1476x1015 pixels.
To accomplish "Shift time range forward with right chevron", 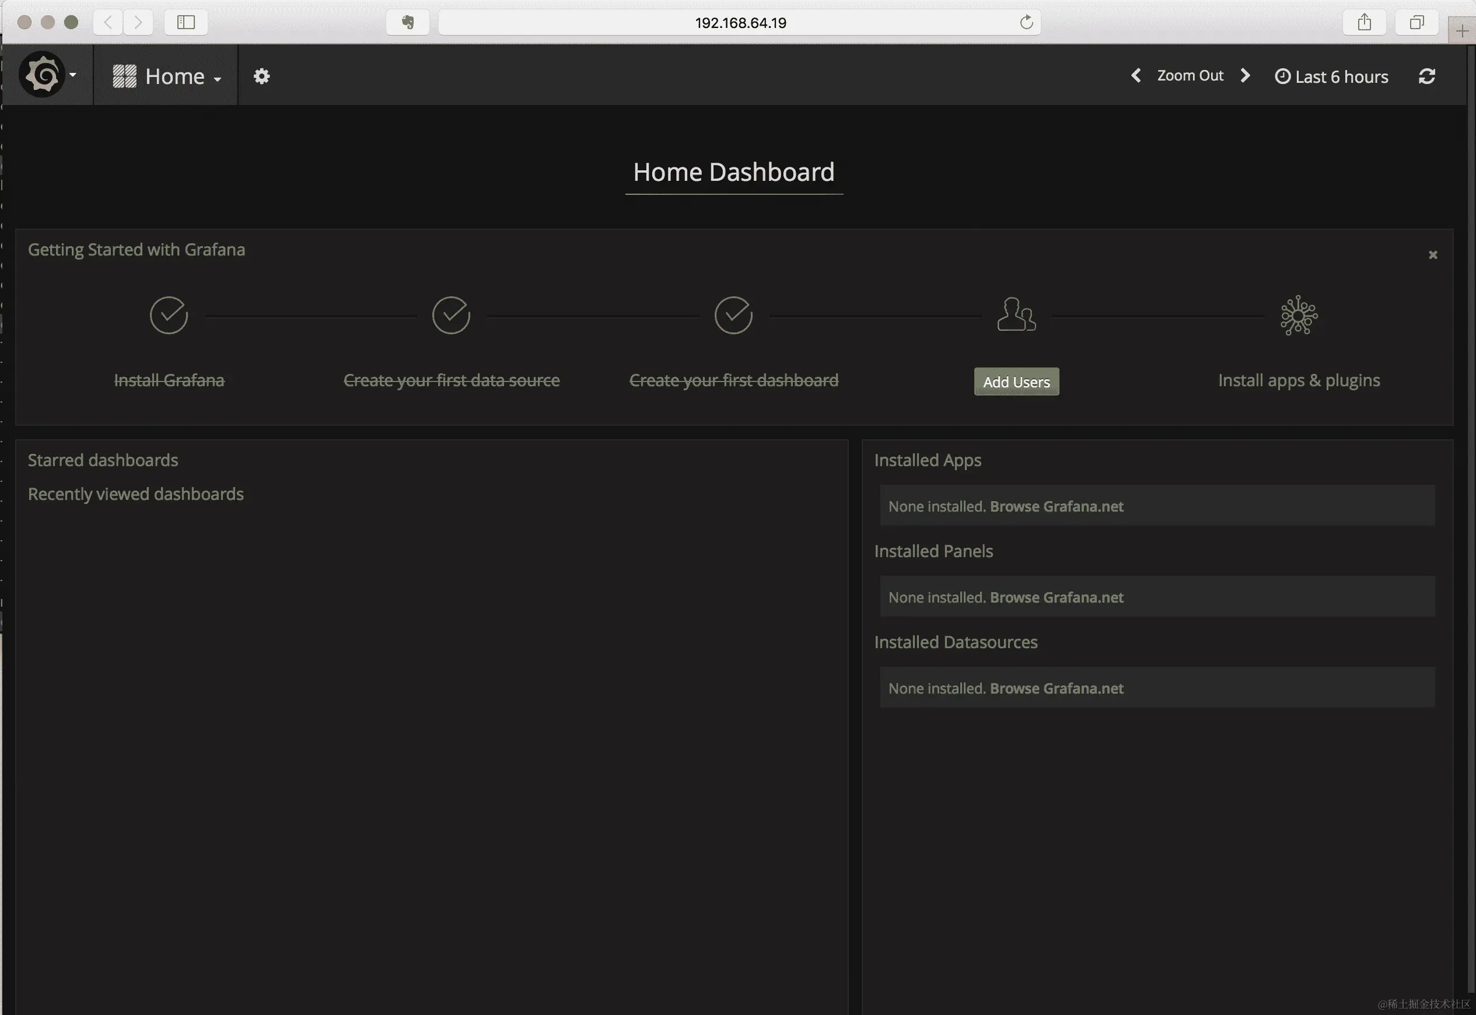I will tap(1245, 76).
